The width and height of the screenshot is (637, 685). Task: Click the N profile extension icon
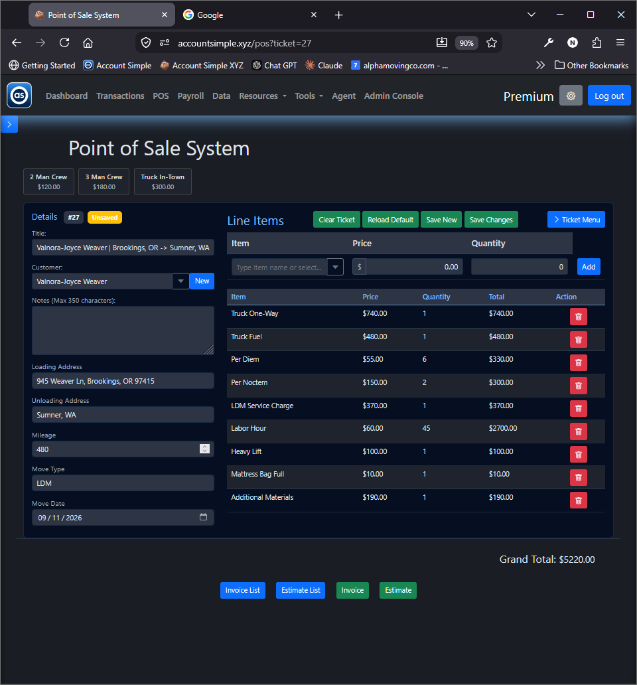(573, 42)
